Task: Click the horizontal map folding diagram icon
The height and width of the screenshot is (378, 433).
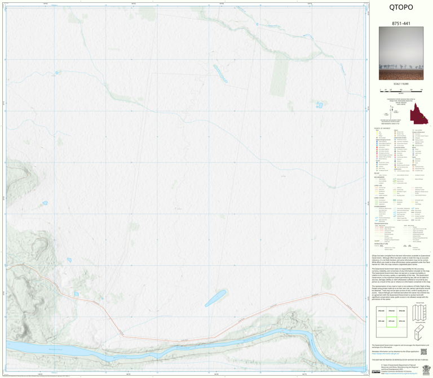Action: [419, 313]
